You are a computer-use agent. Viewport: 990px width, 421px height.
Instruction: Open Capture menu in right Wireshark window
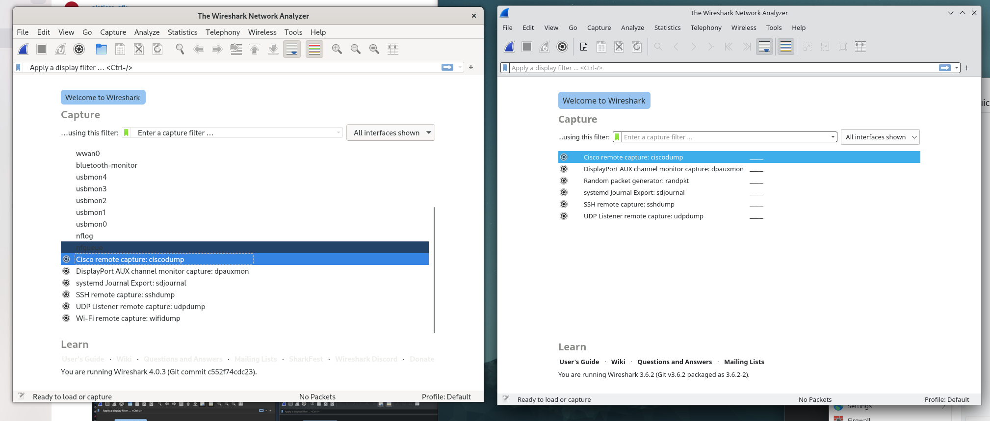(599, 27)
